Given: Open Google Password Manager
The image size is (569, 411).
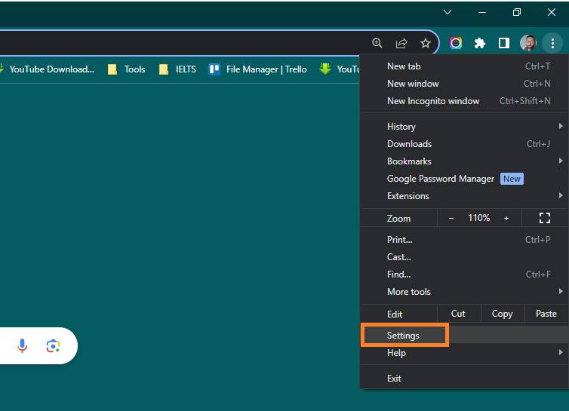Looking at the screenshot, I should pyautogui.click(x=441, y=179).
